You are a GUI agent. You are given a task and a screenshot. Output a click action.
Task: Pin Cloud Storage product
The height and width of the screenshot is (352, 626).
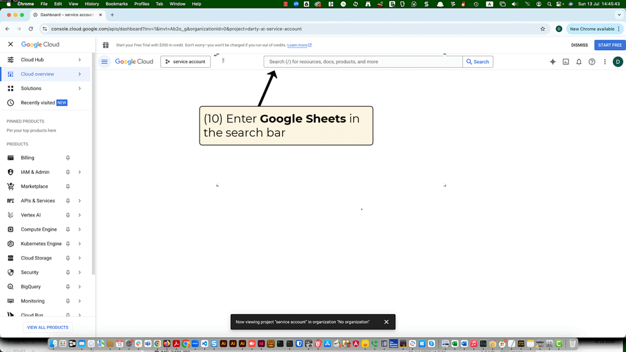68,258
